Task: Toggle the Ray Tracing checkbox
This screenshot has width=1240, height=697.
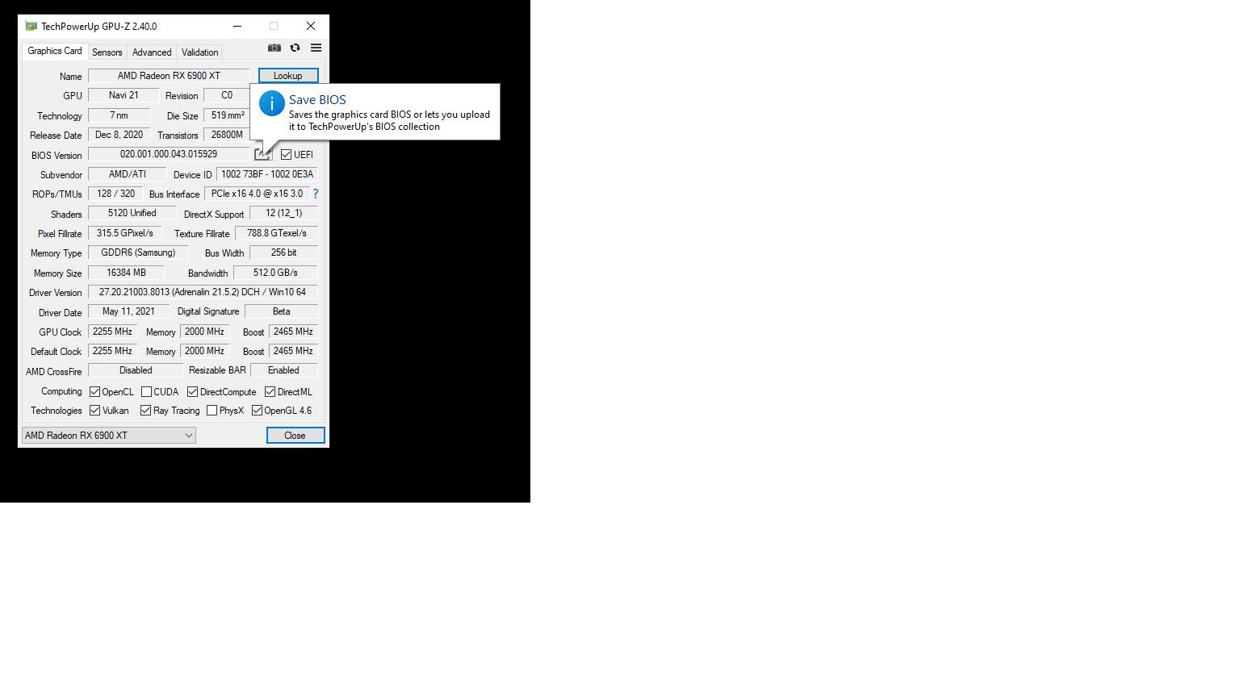Action: pos(145,411)
